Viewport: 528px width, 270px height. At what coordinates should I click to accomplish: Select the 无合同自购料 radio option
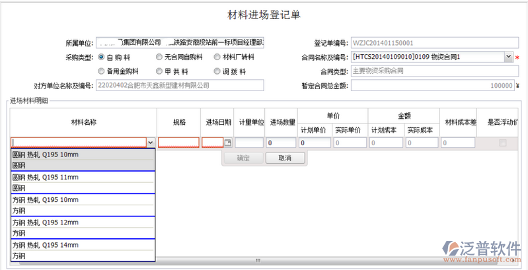tap(159, 57)
